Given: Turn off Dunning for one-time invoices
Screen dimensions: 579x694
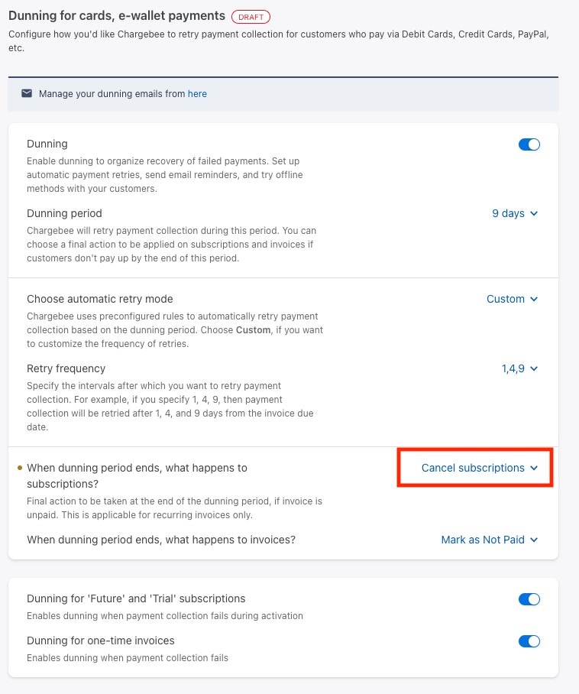Looking at the screenshot, I should pos(529,641).
